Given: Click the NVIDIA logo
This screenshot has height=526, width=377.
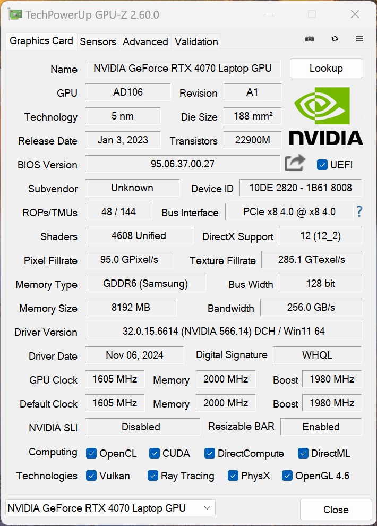Looking at the screenshot, I should pyautogui.click(x=325, y=116).
